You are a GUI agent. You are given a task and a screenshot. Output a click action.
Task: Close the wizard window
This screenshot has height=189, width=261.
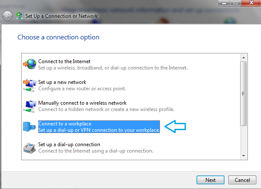[251, 3]
